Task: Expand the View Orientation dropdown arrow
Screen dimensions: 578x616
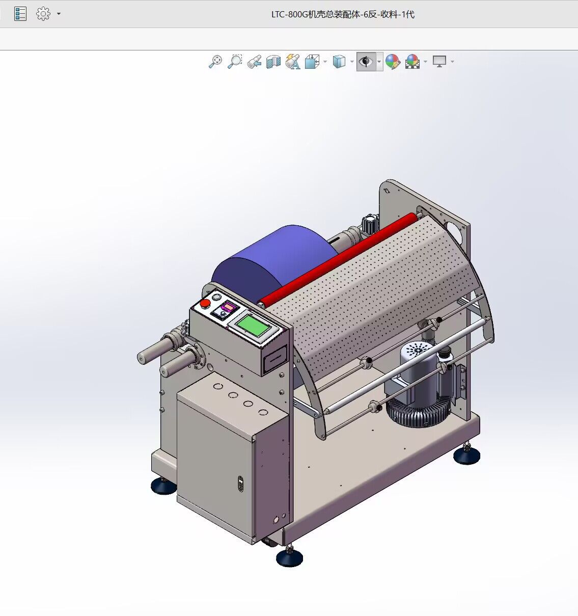Action: pos(325,62)
